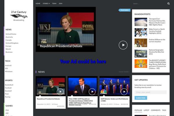Open the Business news category
174x116 pixels.
click(9, 52)
